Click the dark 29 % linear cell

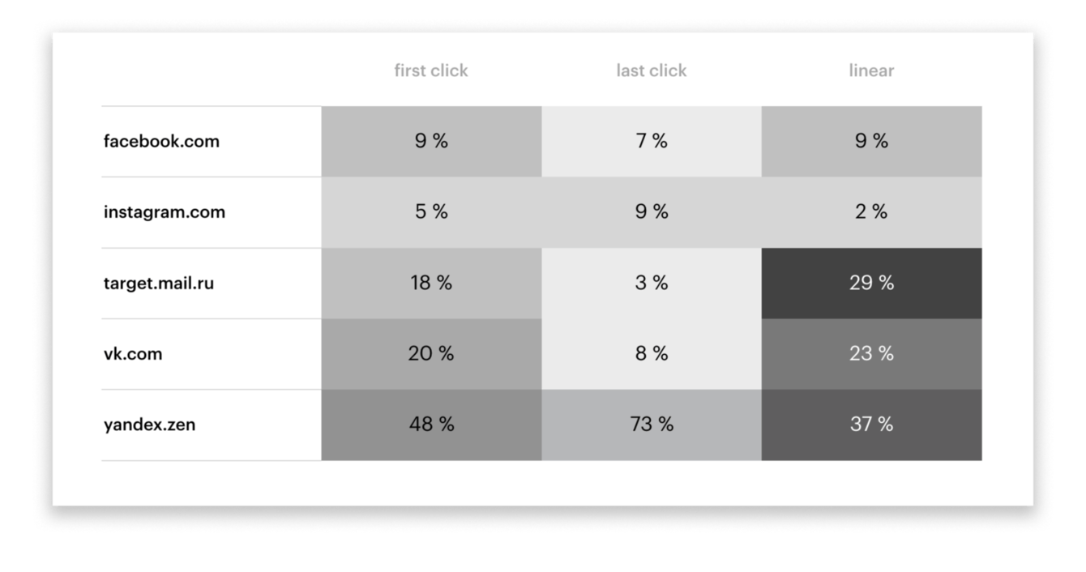point(871,284)
